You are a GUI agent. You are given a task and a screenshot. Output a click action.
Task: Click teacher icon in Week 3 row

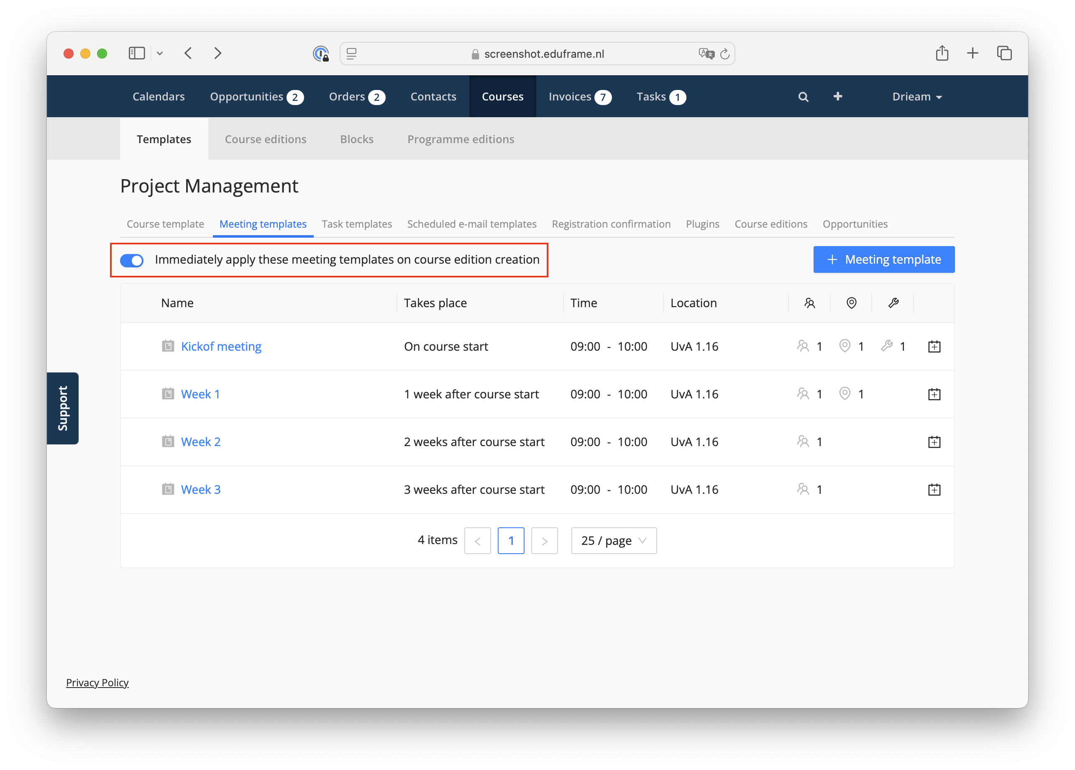[803, 489]
